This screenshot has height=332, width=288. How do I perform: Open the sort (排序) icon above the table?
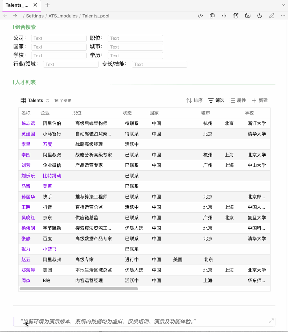194,100
